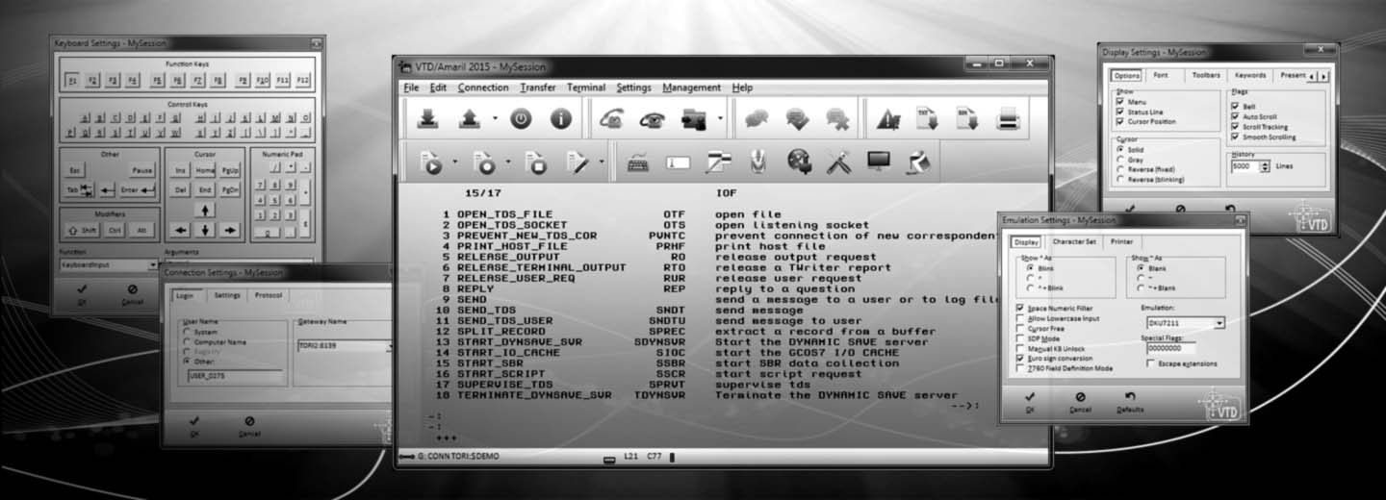Toggle Smooth Scrolling checkbox in Display Settings

pos(1236,137)
